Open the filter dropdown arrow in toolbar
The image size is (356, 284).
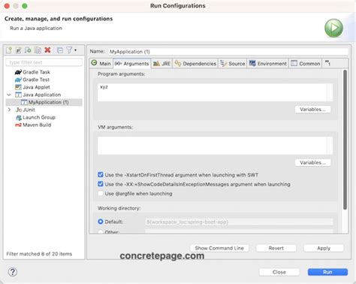coord(75,50)
